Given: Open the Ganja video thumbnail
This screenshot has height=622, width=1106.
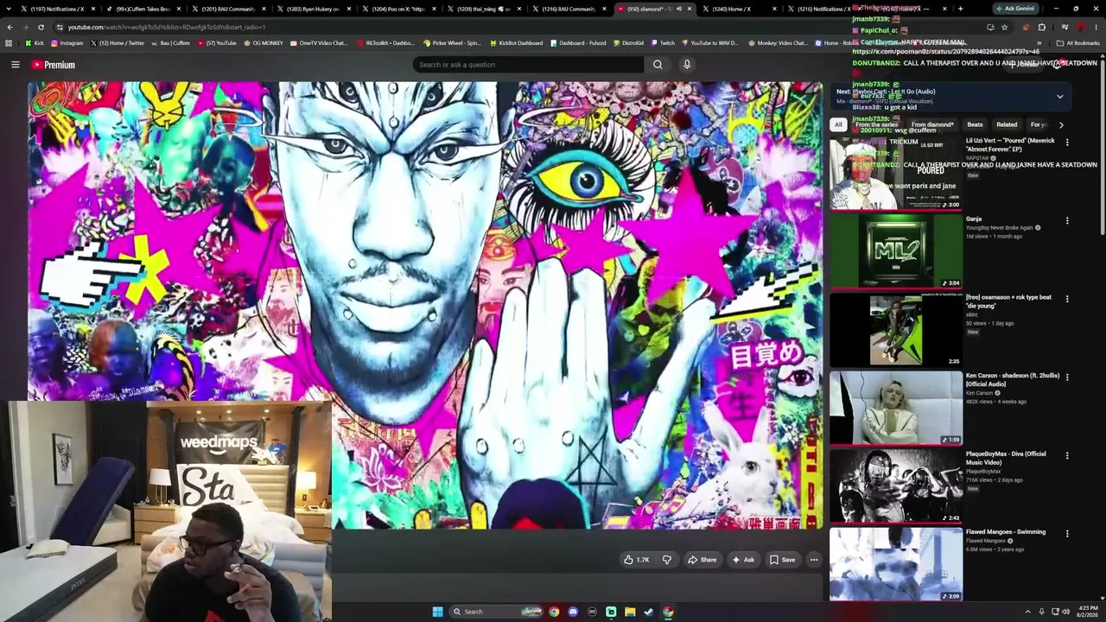Looking at the screenshot, I should coord(896,251).
